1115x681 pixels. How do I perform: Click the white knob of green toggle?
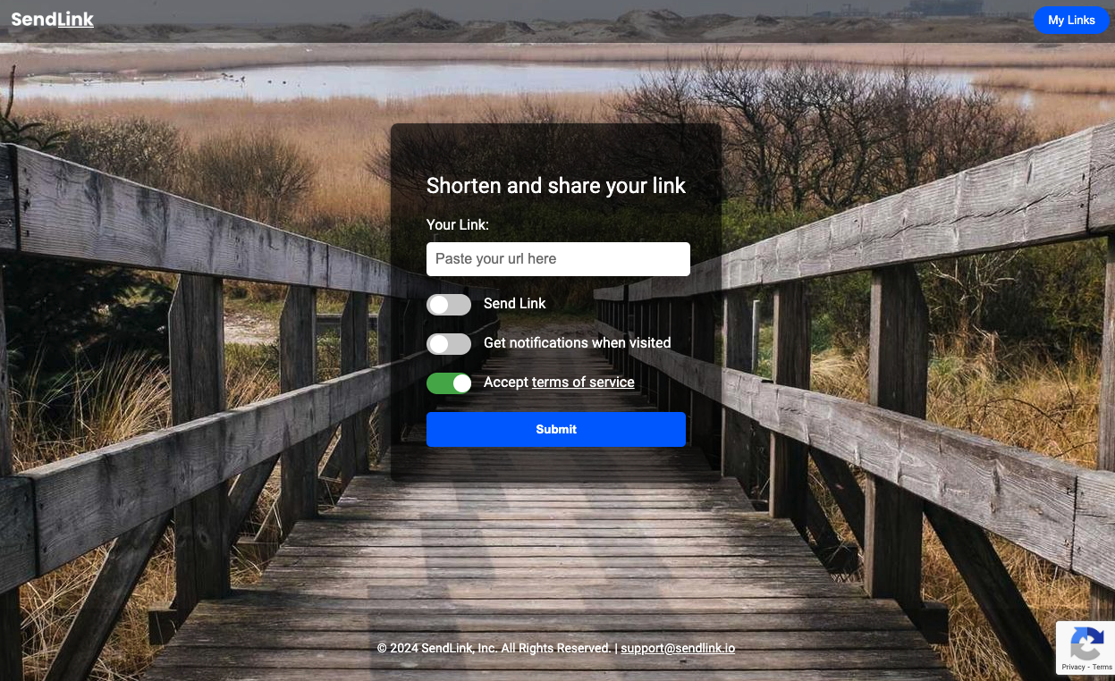(x=461, y=383)
